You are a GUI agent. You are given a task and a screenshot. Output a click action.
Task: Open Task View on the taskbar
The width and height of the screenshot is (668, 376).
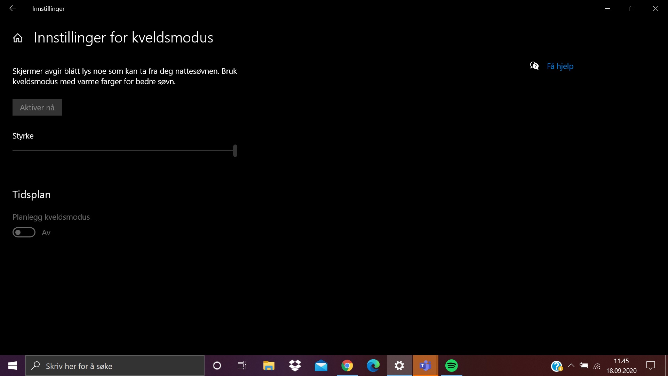tap(242, 366)
